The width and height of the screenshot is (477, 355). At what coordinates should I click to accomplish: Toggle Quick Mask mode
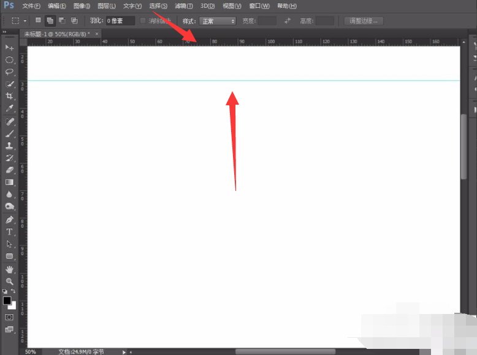[x=9, y=317]
